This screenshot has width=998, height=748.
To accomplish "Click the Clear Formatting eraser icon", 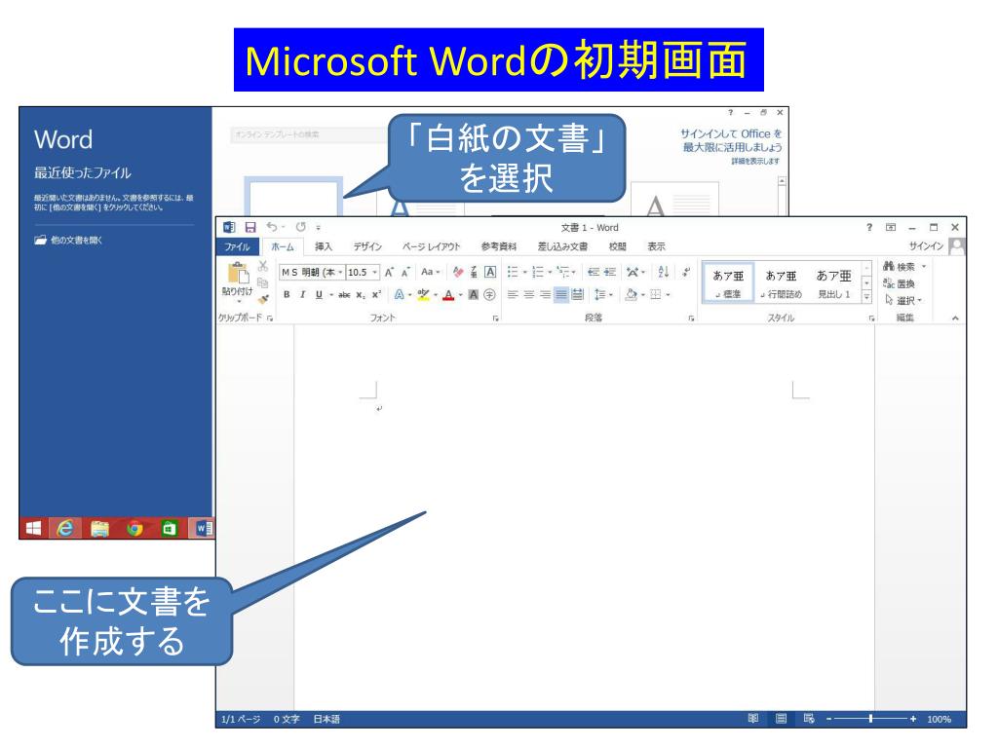I will point(458,273).
